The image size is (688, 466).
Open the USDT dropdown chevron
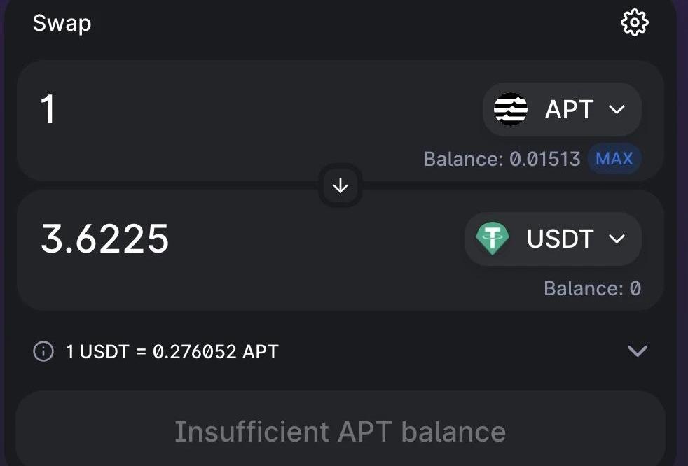point(617,239)
